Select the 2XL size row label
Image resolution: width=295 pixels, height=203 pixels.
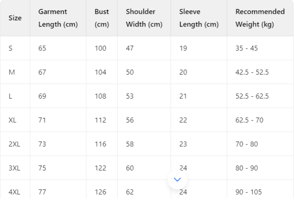pyautogui.click(x=14, y=144)
